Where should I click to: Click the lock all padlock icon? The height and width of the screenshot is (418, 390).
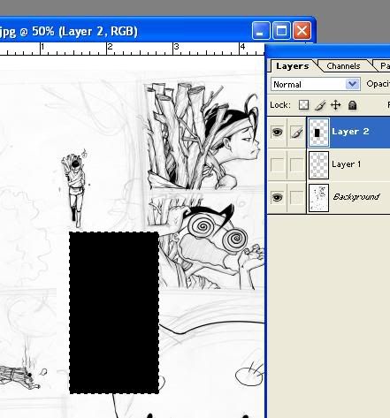pyautogui.click(x=352, y=105)
